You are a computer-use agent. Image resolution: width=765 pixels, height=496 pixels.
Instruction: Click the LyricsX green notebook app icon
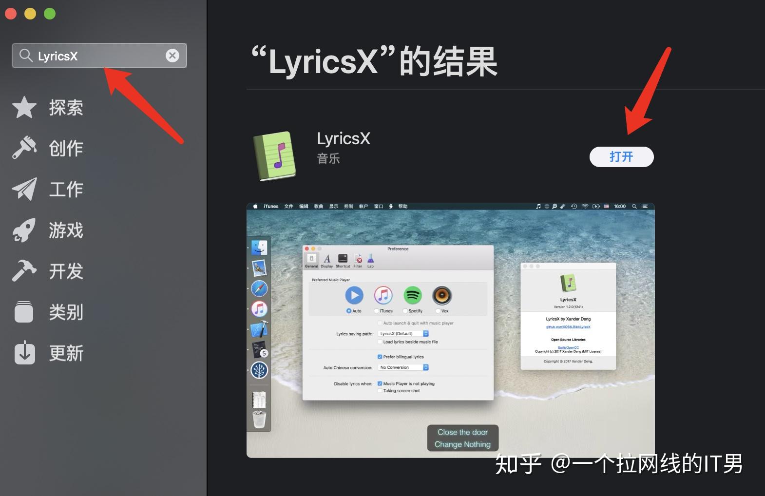coord(275,156)
